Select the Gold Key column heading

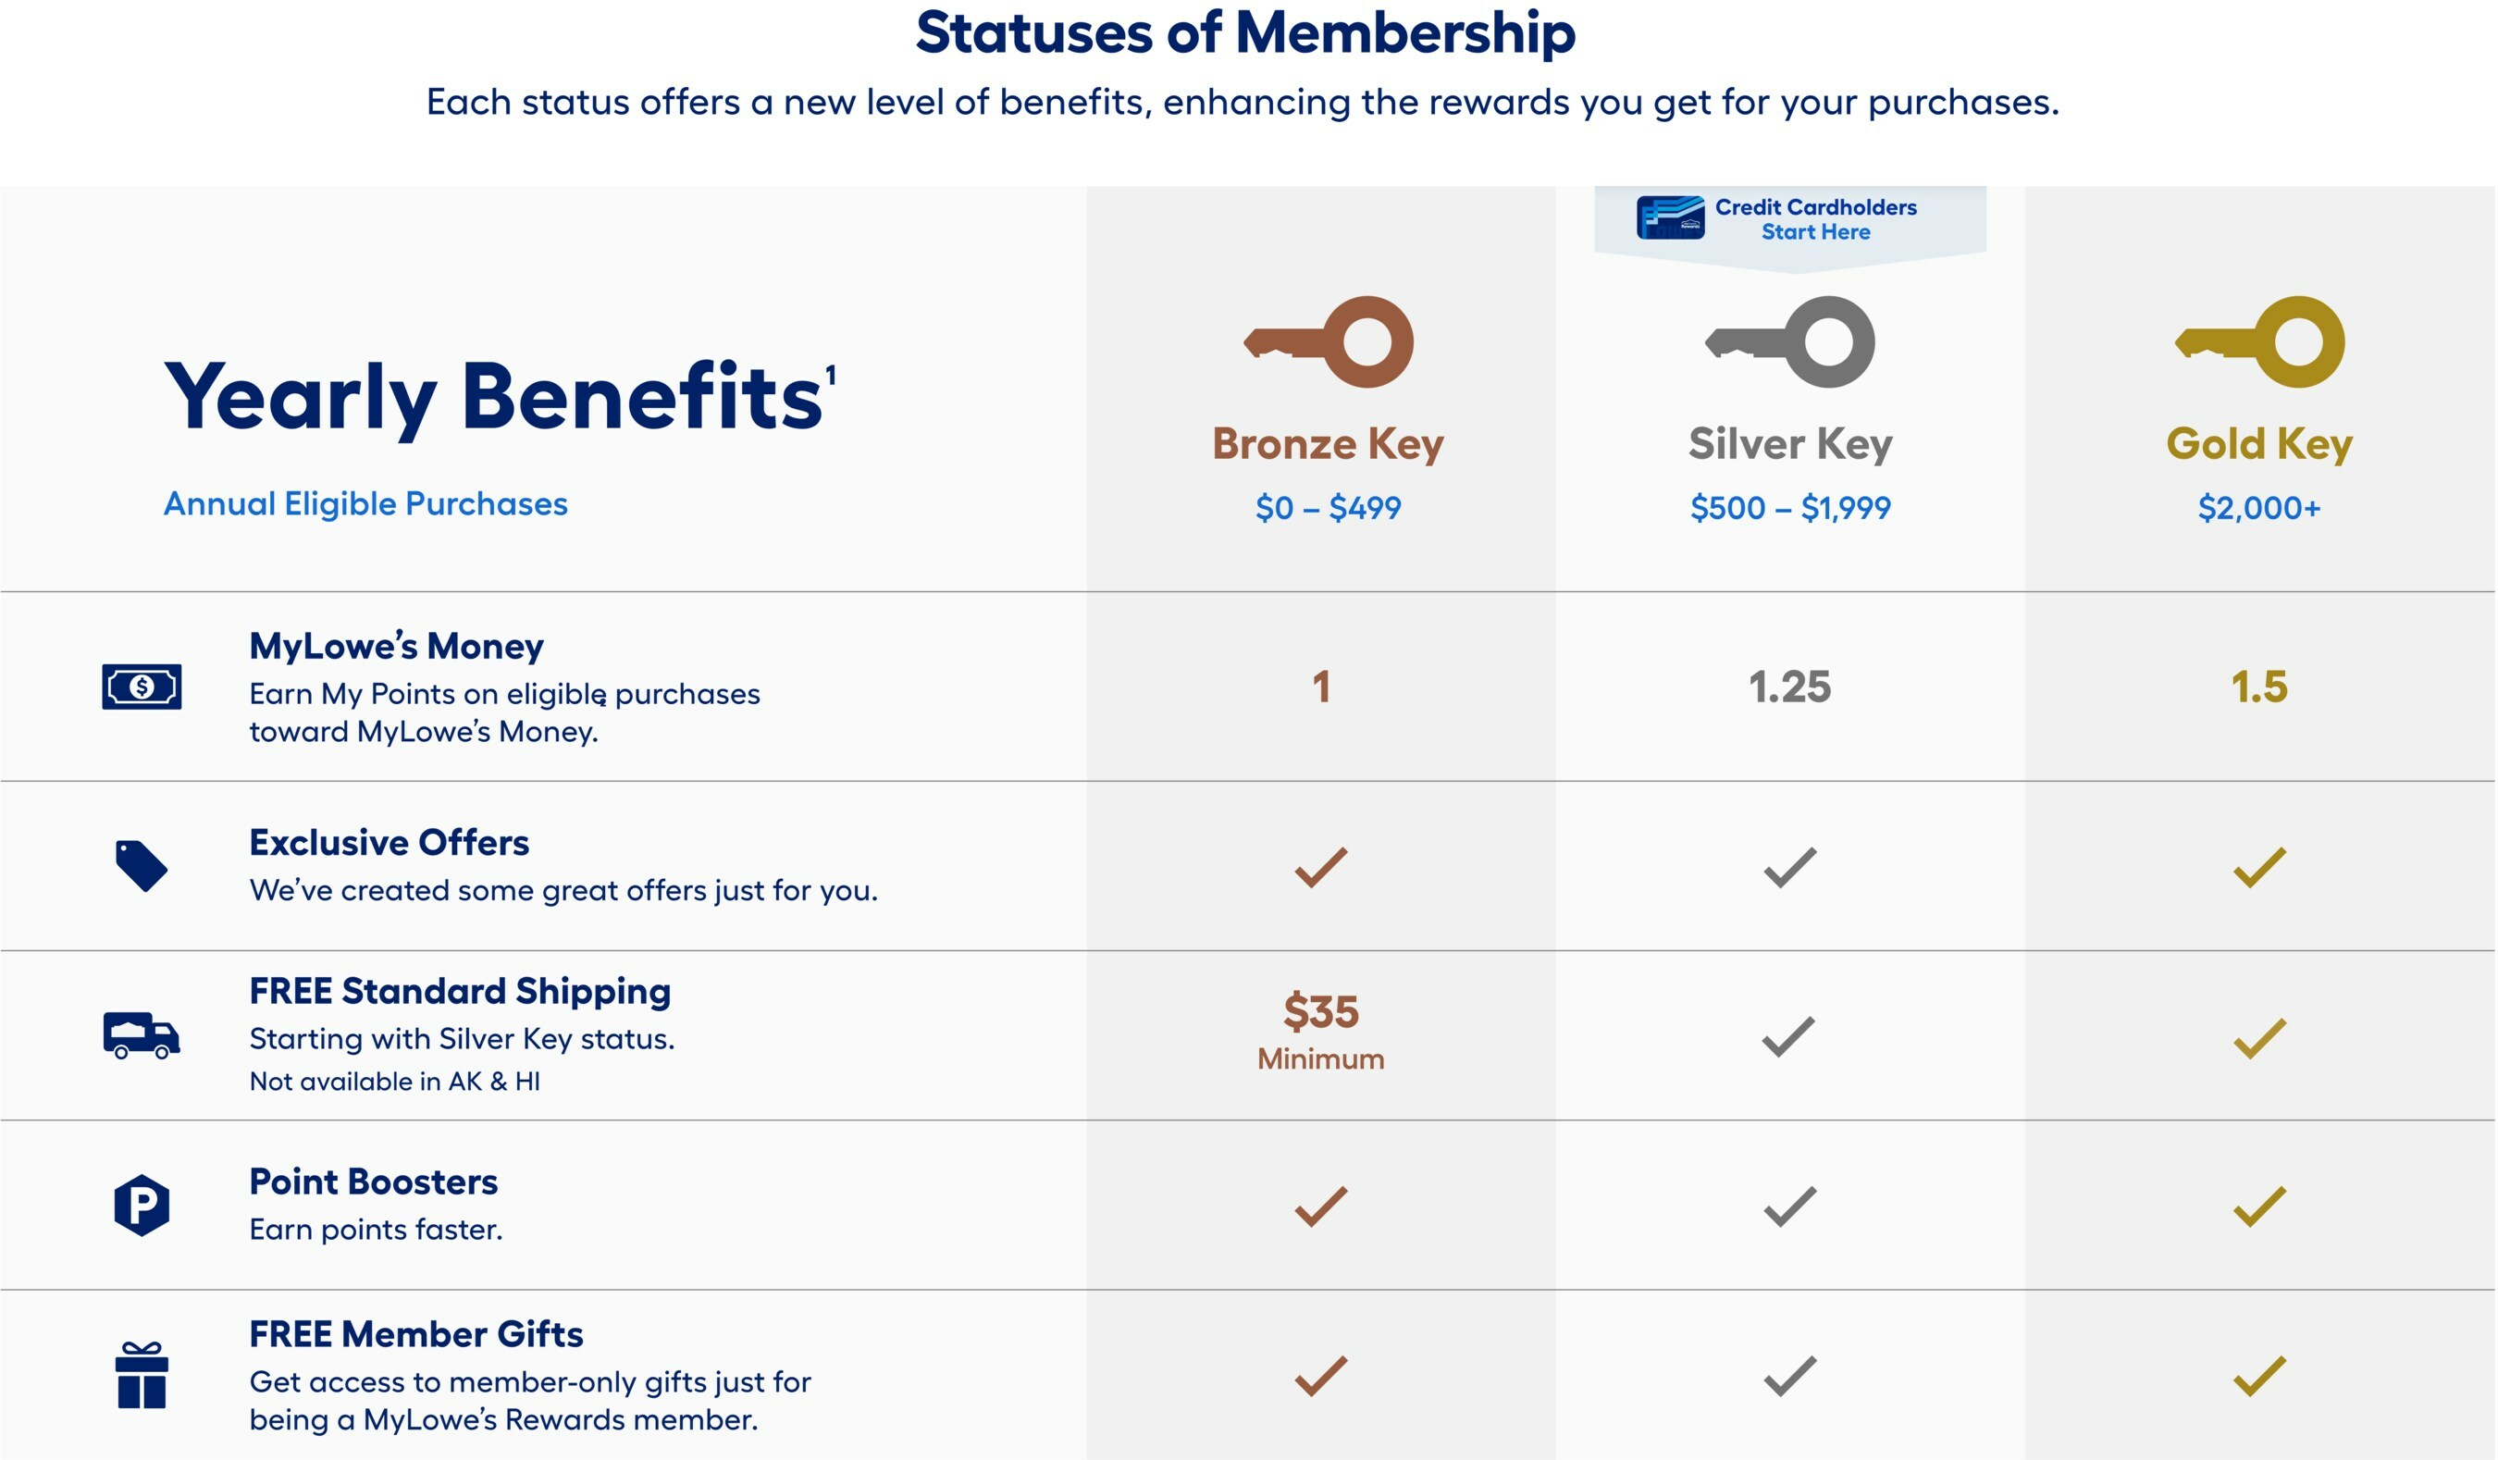click(x=2259, y=443)
